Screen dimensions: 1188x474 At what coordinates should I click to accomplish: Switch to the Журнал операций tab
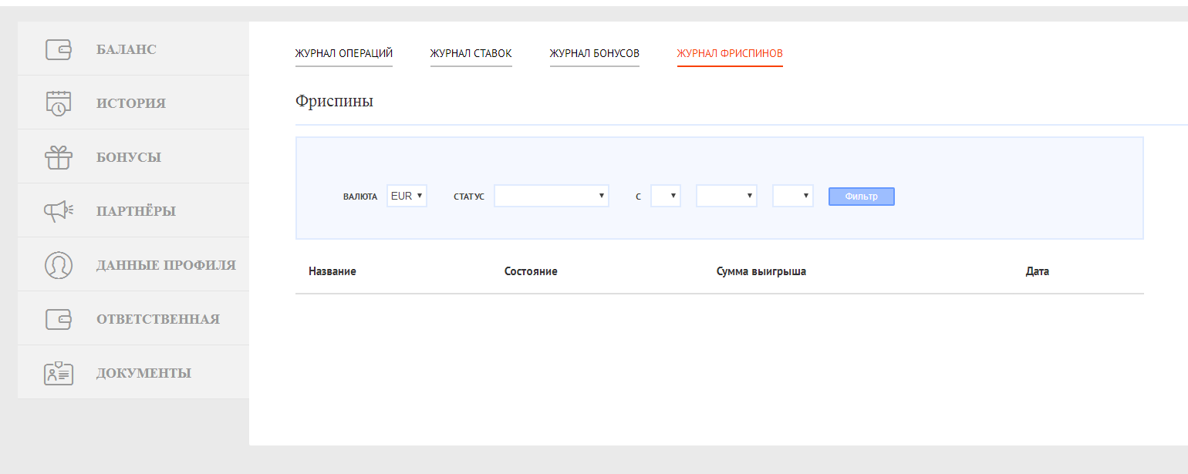coord(344,54)
